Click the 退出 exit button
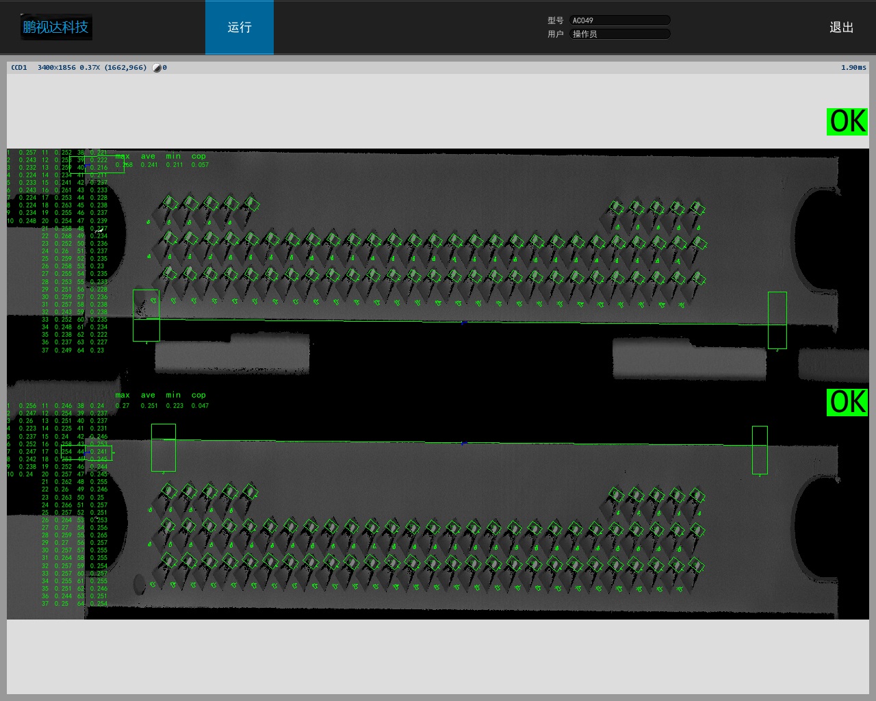 click(x=841, y=27)
